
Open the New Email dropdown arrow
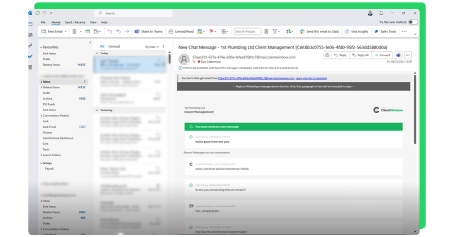click(x=66, y=32)
